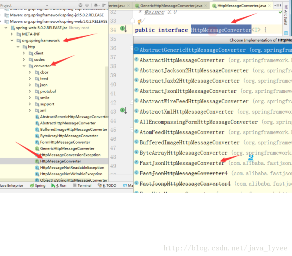Image resolution: width=292 pixels, height=256 pixels.
Task: Click the implementations gutter icon on line 43
Action: pyautogui.click(x=124, y=110)
